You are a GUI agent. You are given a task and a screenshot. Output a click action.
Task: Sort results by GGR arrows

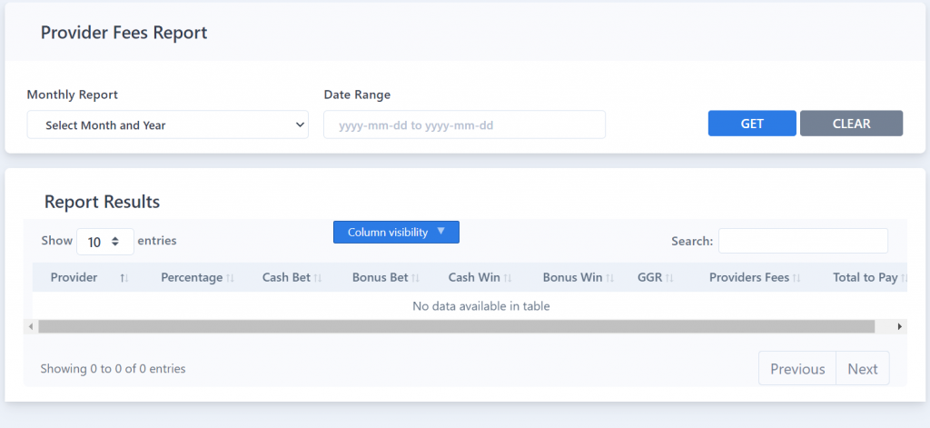tap(669, 278)
